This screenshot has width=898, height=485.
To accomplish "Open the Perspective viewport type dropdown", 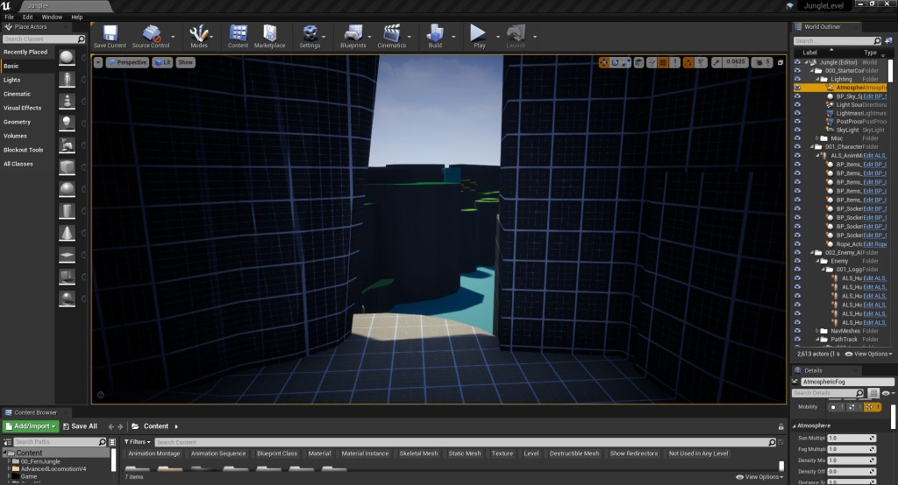I will click(x=128, y=62).
